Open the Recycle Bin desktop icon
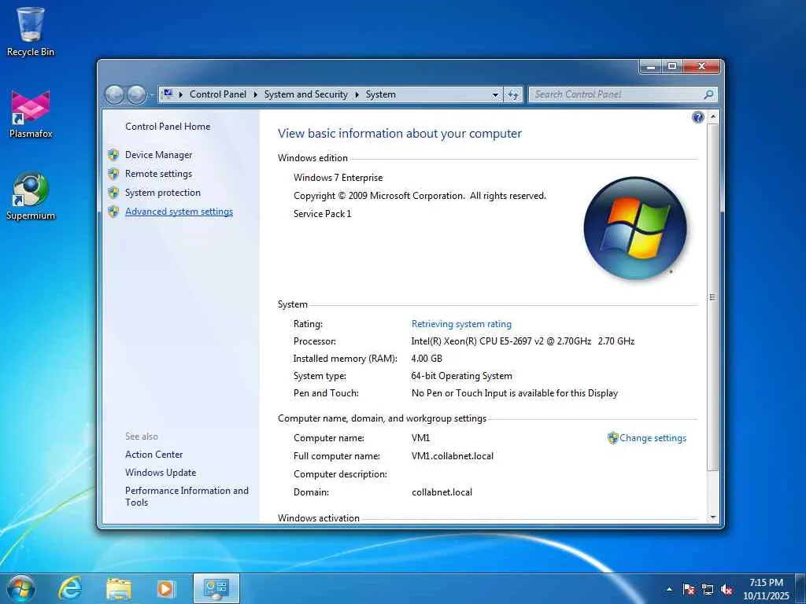 [31, 31]
